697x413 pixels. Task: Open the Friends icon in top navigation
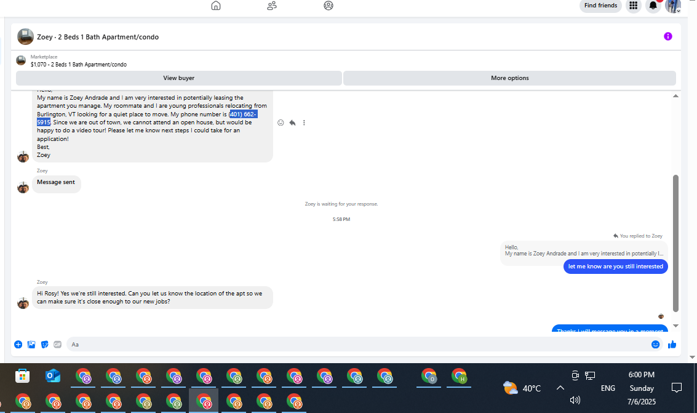271,6
